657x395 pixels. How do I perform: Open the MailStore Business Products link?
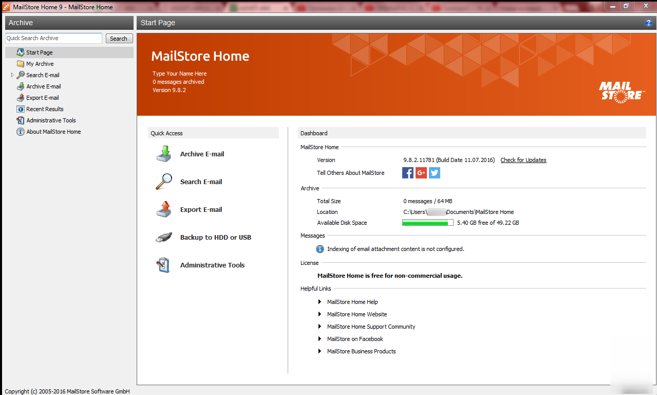click(x=361, y=351)
